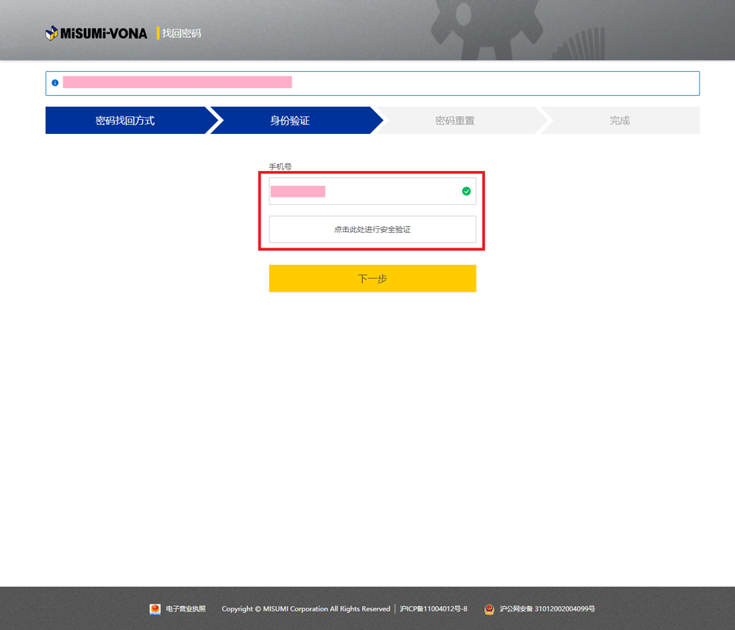This screenshot has width=735, height=630.
Task: Open the 沪公网安备 31012002004099号 link
Action: (547, 609)
